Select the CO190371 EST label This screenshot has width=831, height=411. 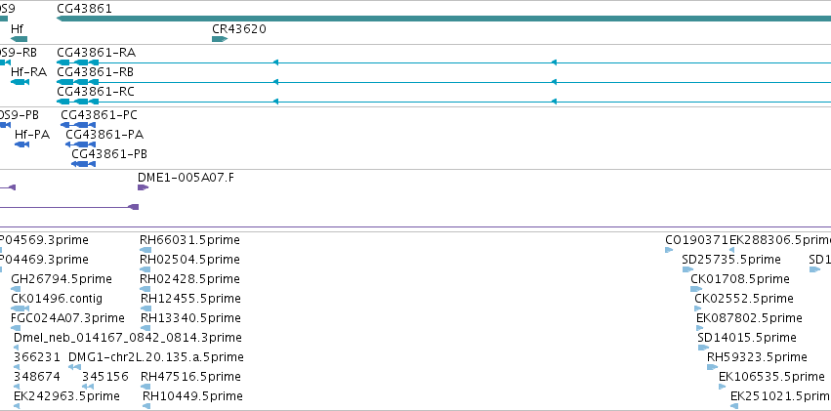click(697, 240)
